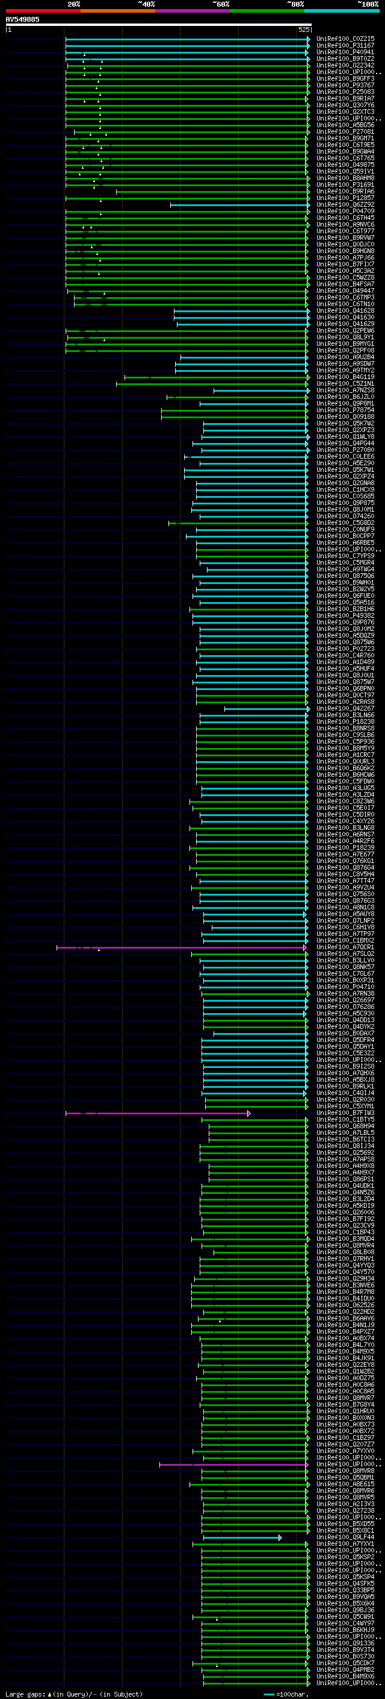Click the AV549885 query sequence label
The image size is (385, 1699).
pyautogui.click(x=22, y=20)
